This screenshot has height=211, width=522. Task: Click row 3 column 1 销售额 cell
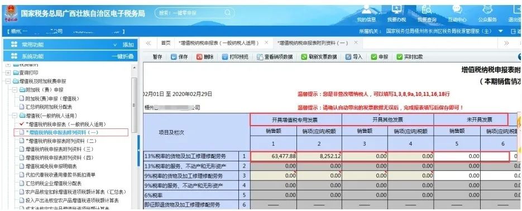[x=274, y=175]
